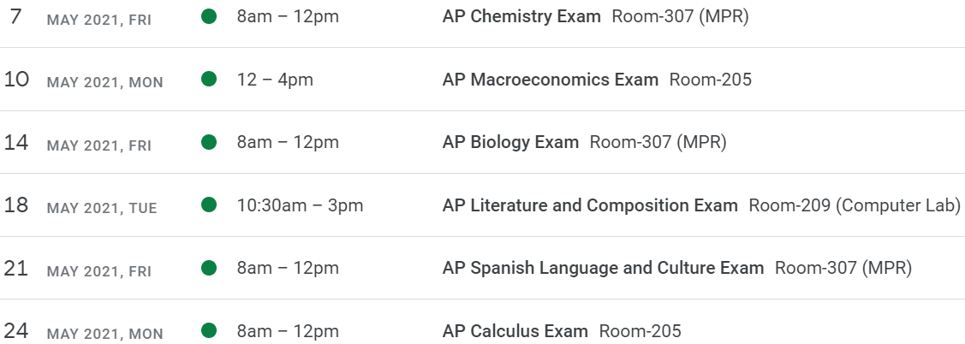The height and width of the screenshot is (344, 965).
Task: Click green dot beside AP Spanish Exam
Action: [x=208, y=268]
